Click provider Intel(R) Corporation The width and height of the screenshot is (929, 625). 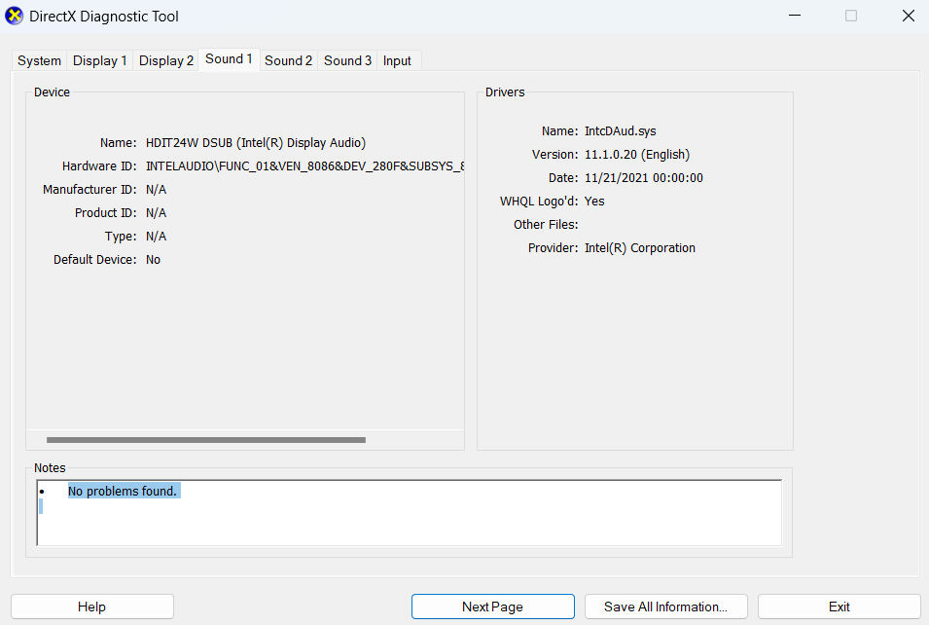[x=640, y=248]
